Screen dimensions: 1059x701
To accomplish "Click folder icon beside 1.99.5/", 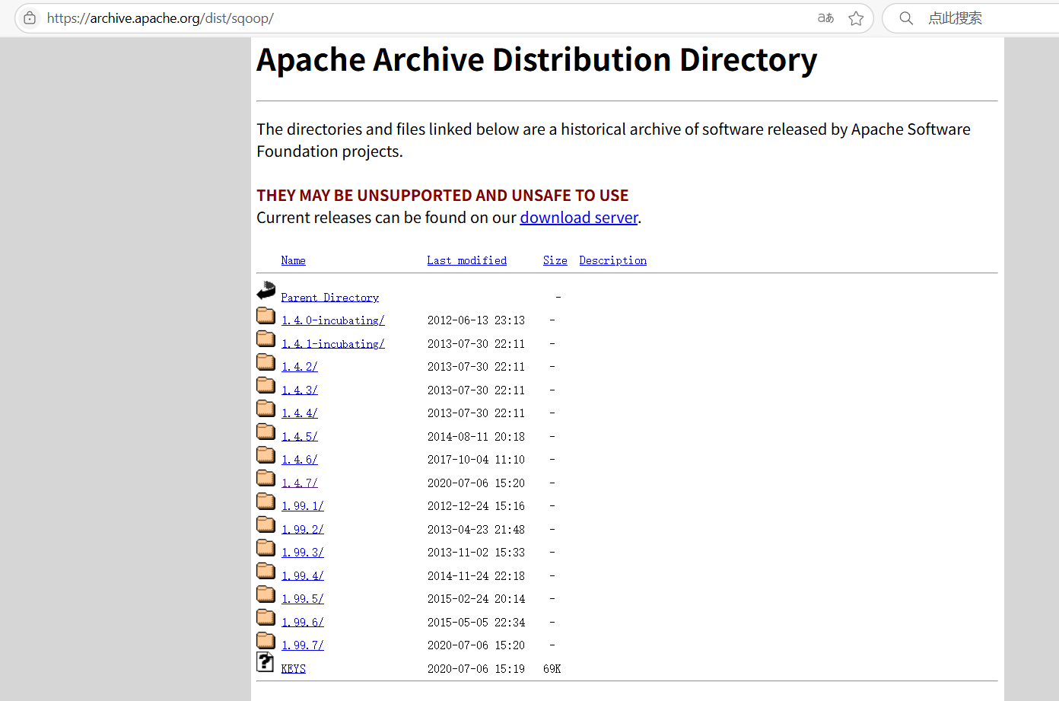I will click(x=266, y=594).
